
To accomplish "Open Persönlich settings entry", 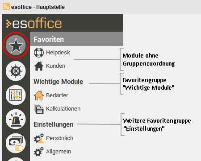I will [x=60, y=138].
